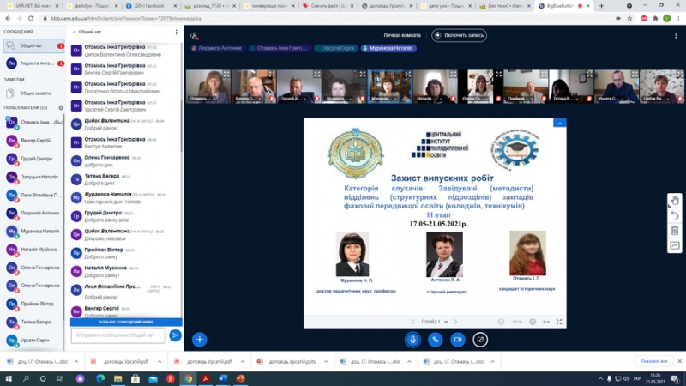Undo the last whiteboard annotation
This screenshot has height=386, width=686.
pos(675,215)
